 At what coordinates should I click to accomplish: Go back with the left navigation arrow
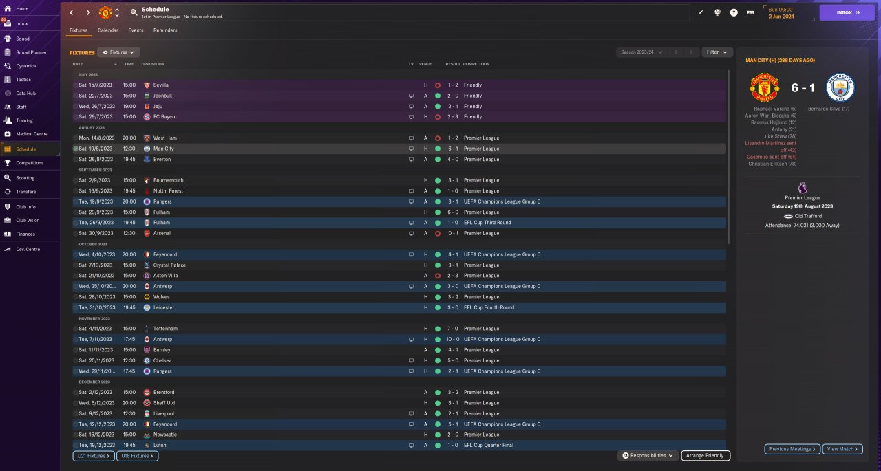[71, 12]
